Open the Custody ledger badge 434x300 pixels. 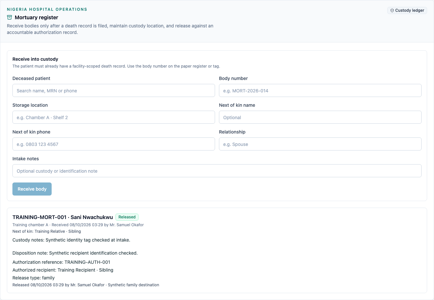click(x=407, y=10)
